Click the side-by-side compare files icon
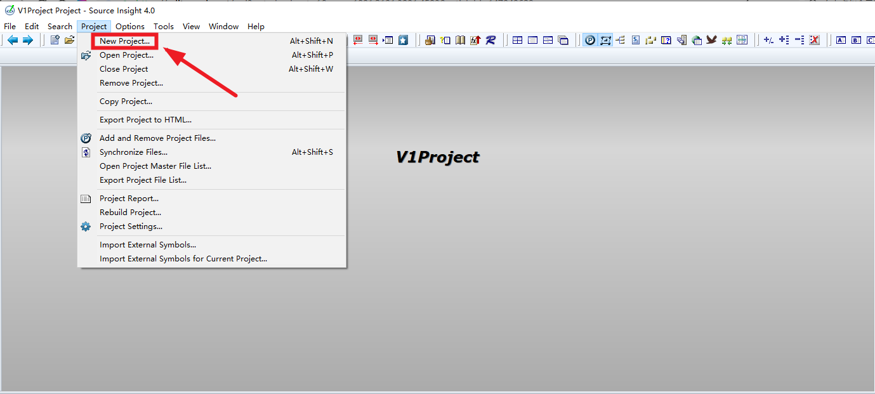 [742, 40]
